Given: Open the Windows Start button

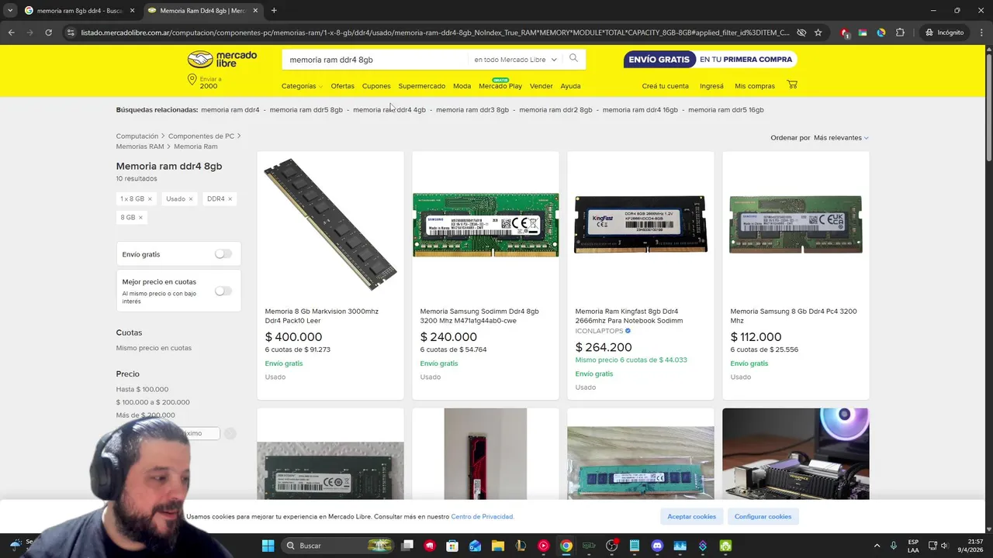Looking at the screenshot, I should tap(268, 546).
